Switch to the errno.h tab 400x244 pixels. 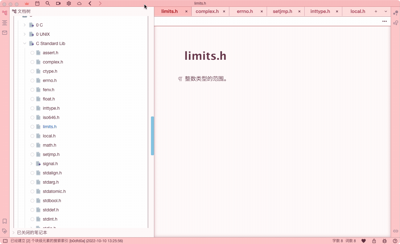[245, 11]
